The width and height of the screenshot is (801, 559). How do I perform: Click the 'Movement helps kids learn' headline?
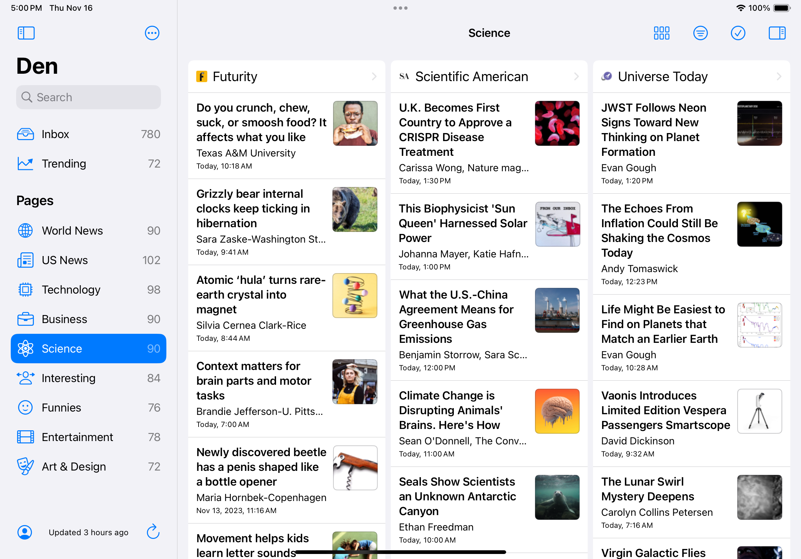point(253,545)
